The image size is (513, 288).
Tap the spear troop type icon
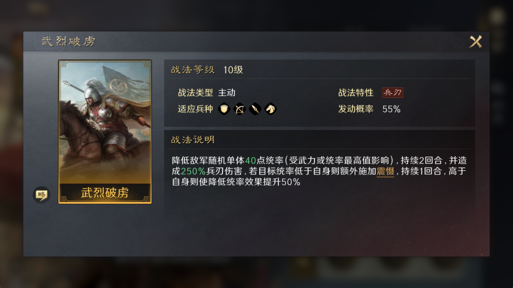[255, 109]
